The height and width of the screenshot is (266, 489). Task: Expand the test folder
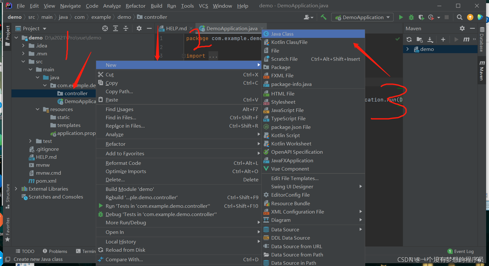coord(30,141)
